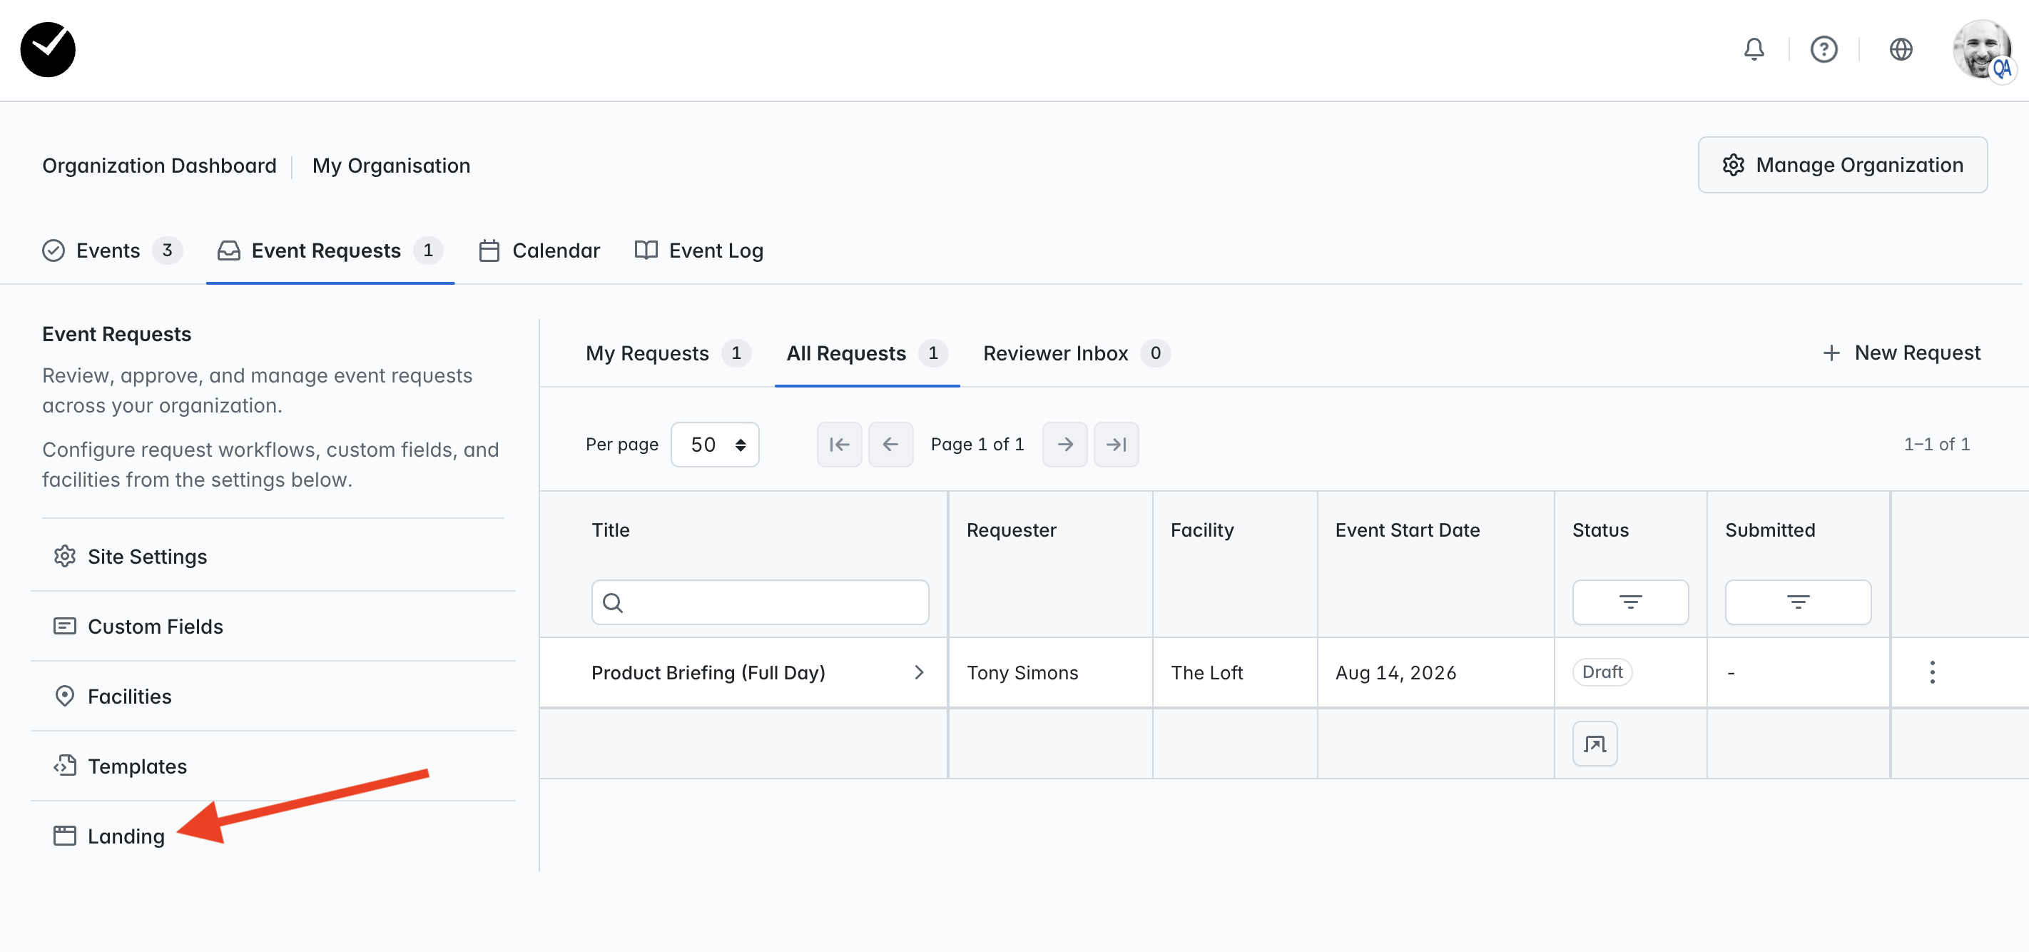The image size is (2029, 952).
Task: Click the Draft status badge
Action: click(x=1602, y=672)
